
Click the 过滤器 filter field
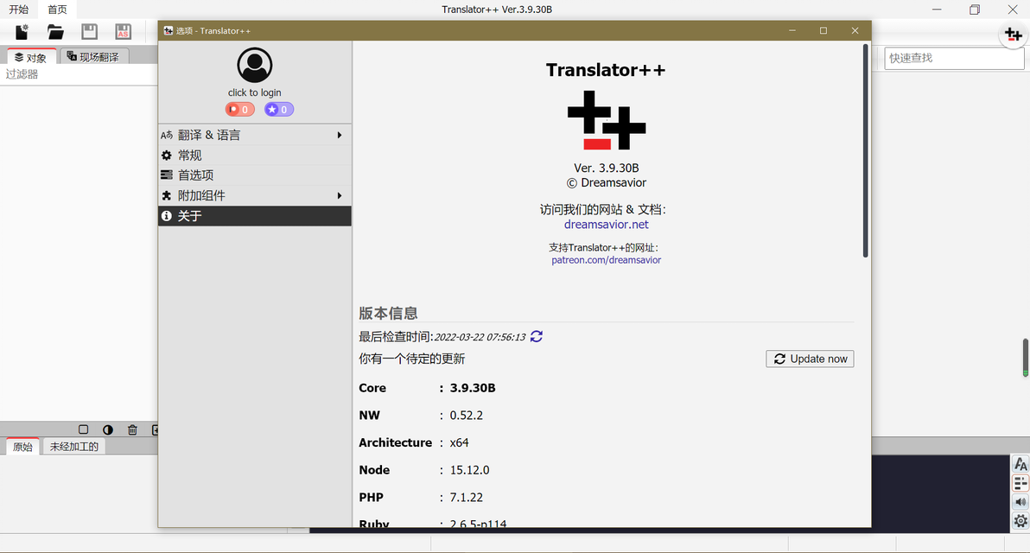pos(79,74)
